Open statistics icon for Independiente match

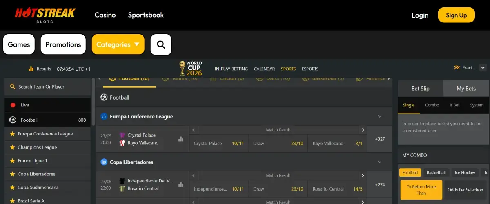(x=181, y=185)
